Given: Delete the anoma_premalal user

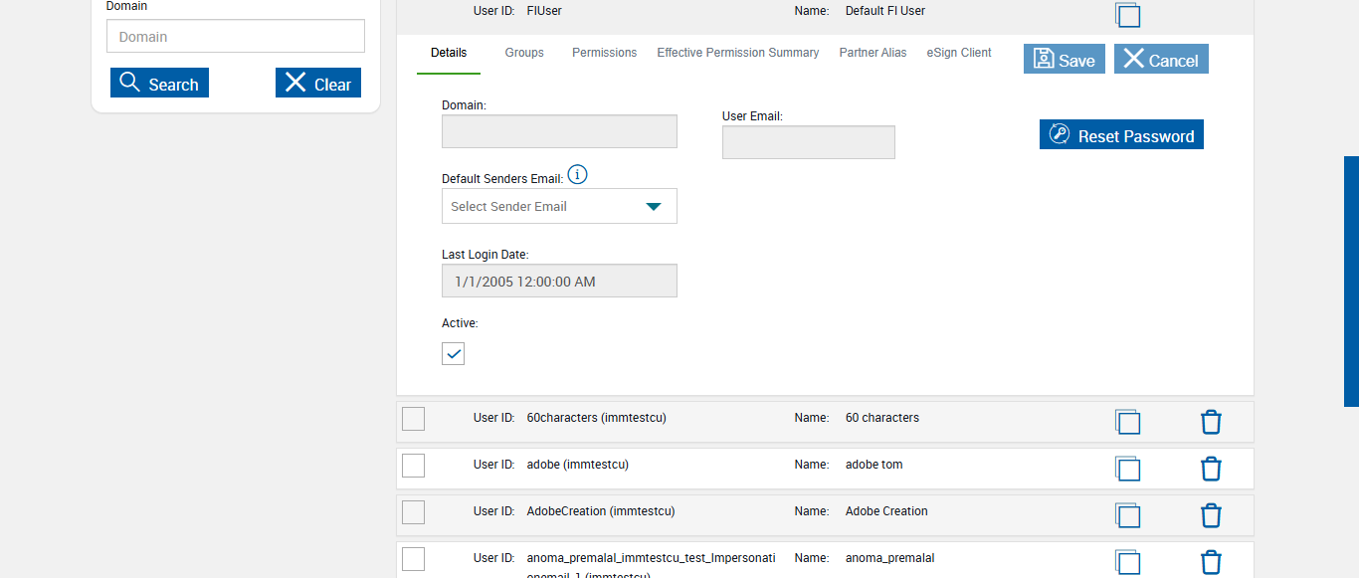Looking at the screenshot, I should click(1211, 562).
